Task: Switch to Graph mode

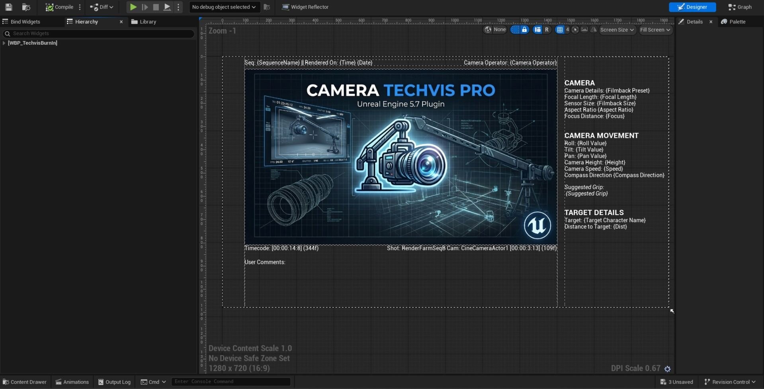Action: tap(740, 7)
